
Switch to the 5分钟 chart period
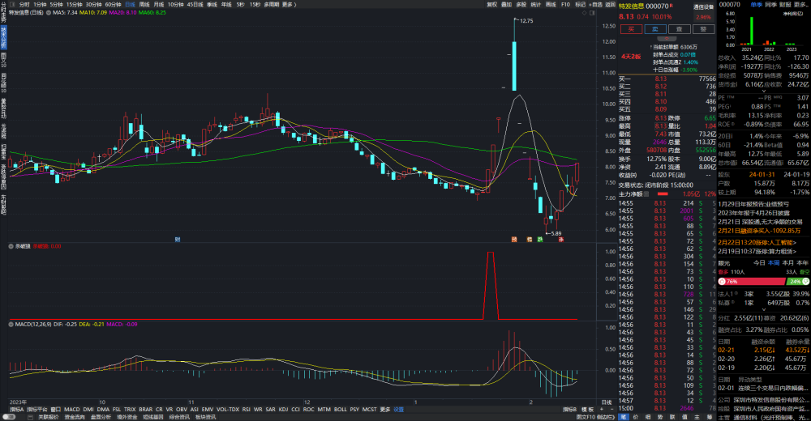click(57, 4)
